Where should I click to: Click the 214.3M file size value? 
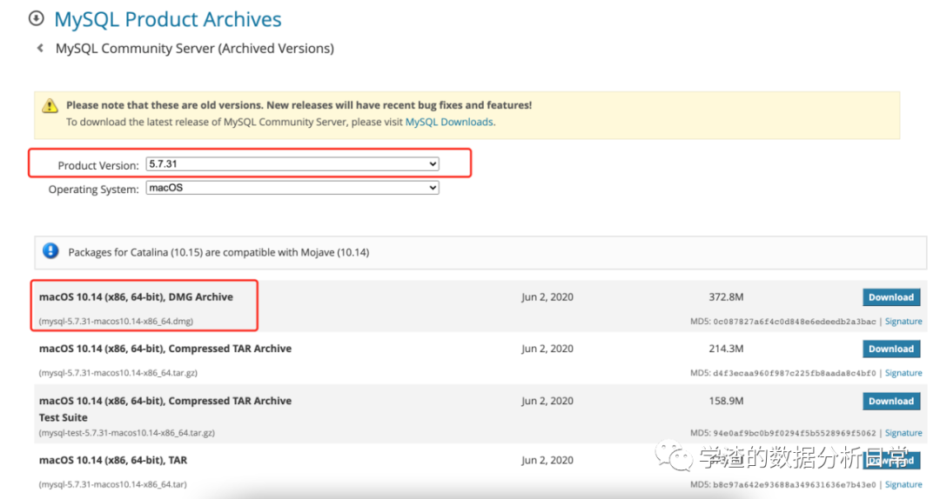[726, 349]
